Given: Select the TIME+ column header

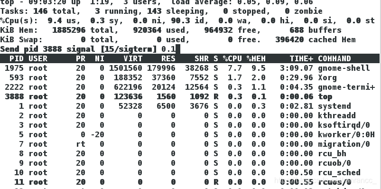Looking at the screenshot, I should (x=301, y=58).
